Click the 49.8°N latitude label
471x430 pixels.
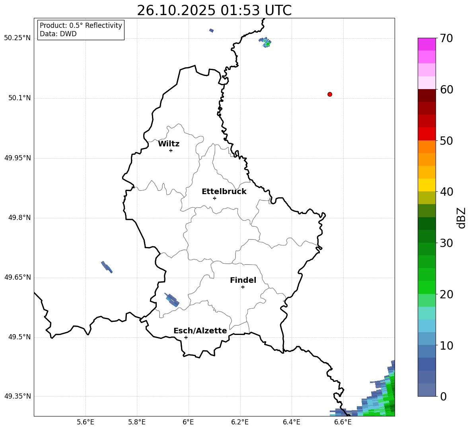(19, 218)
